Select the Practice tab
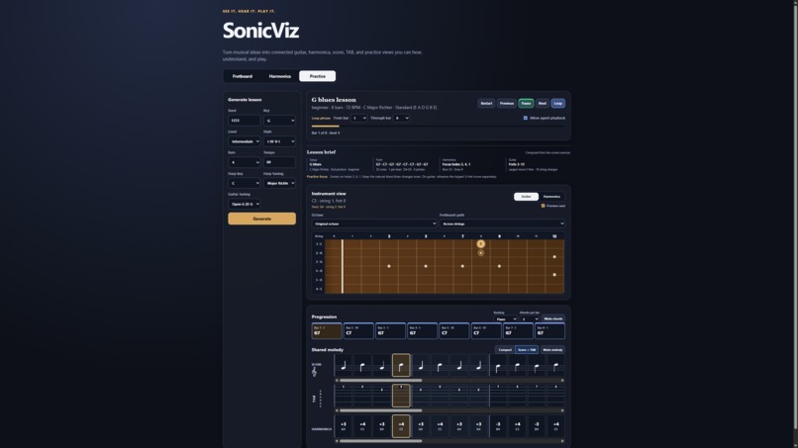 pos(317,76)
